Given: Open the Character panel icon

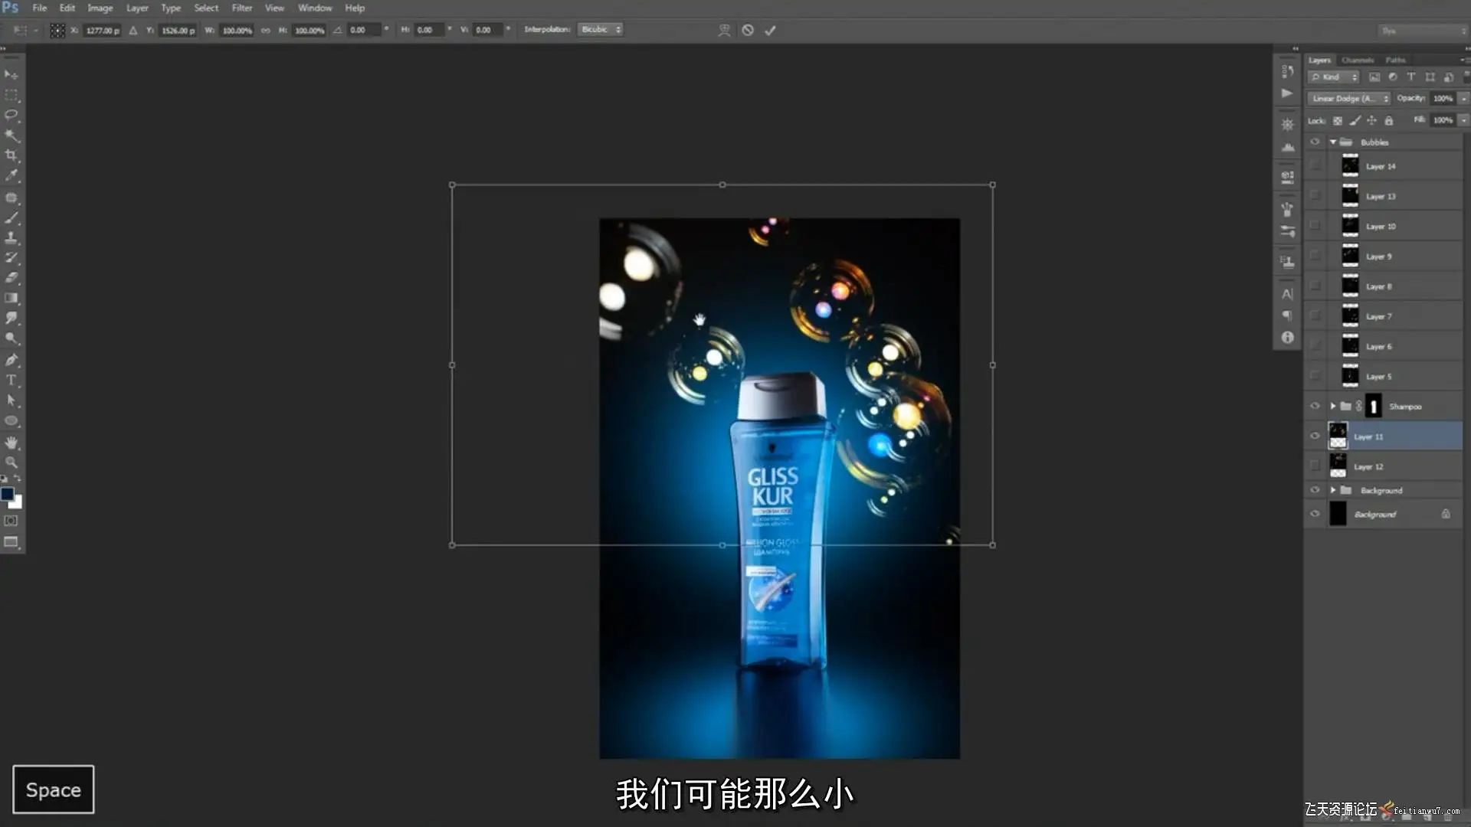Looking at the screenshot, I should coord(1287,294).
